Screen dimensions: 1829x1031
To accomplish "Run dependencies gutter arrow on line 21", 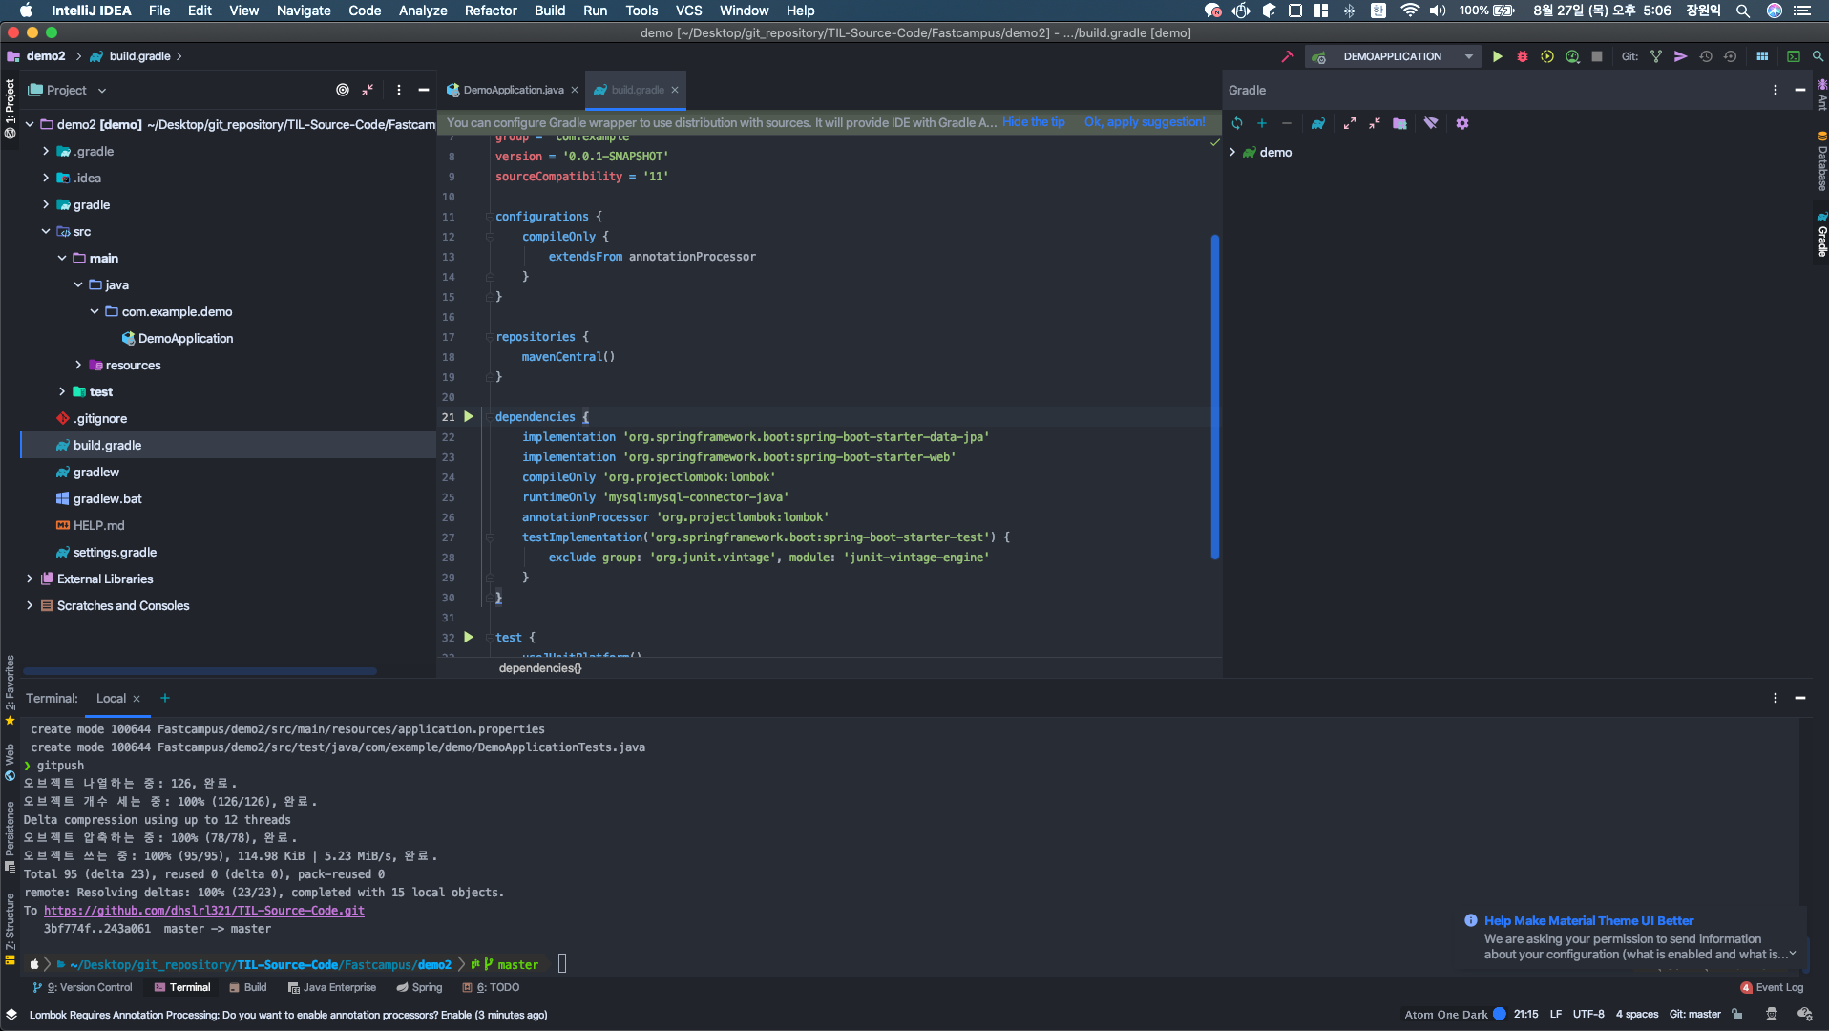I will 469,416.
